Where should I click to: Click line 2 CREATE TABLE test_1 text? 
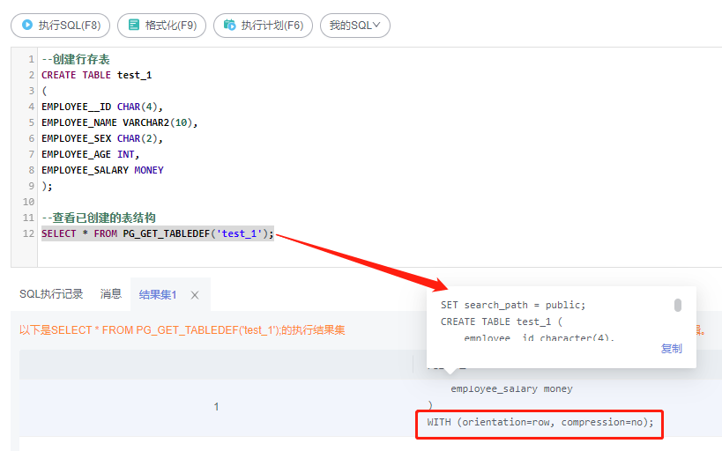tap(97, 75)
